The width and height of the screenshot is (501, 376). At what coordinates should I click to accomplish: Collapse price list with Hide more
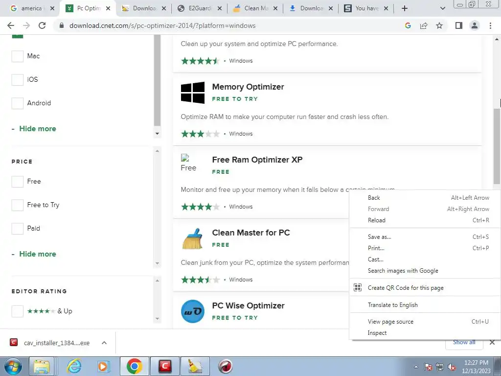pyautogui.click(x=34, y=254)
